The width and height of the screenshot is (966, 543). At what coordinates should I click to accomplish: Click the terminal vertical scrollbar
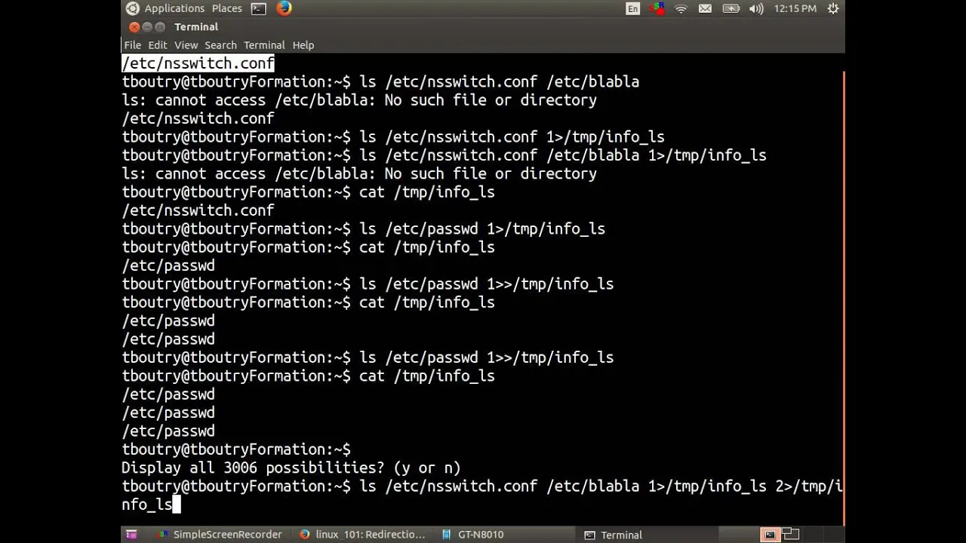[842, 298]
